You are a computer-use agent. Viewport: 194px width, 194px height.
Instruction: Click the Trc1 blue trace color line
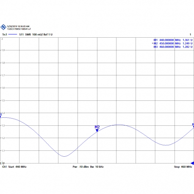(x=13, y=34)
